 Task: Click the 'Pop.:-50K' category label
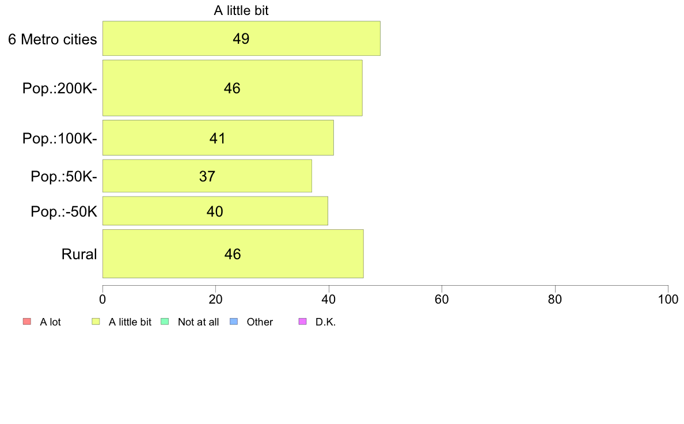point(64,211)
